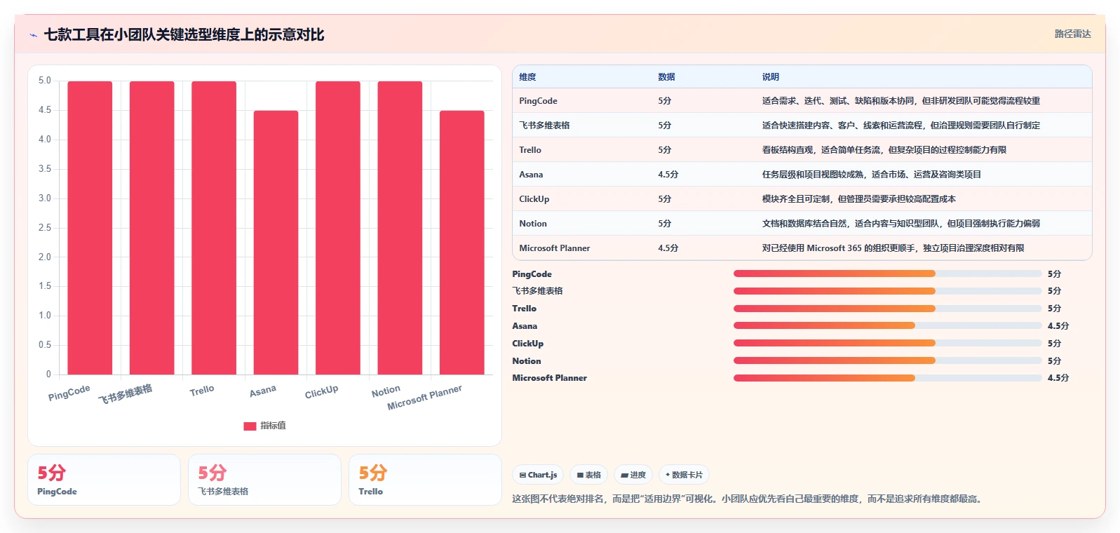Click the Notion label in progress list
Image resolution: width=1120 pixels, height=533 pixels.
coord(527,361)
